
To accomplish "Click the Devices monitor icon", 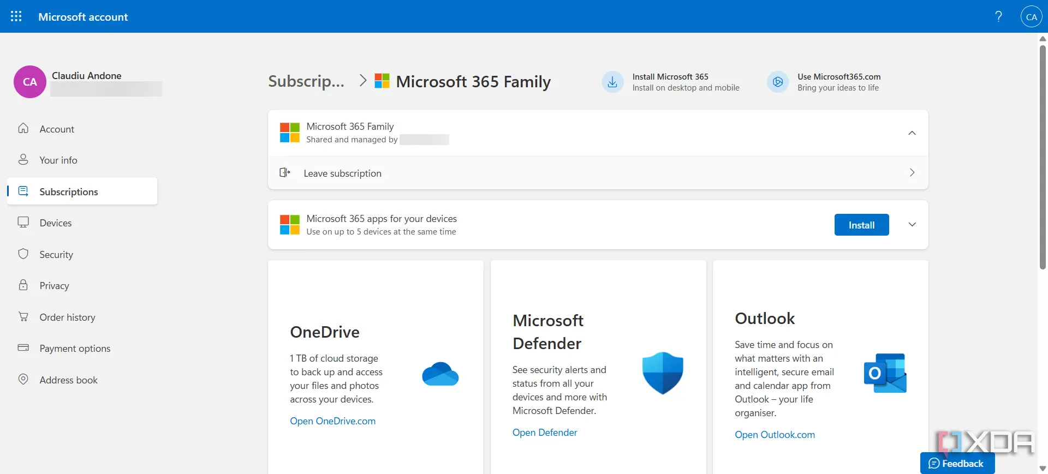I will pyautogui.click(x=23, y=222).
